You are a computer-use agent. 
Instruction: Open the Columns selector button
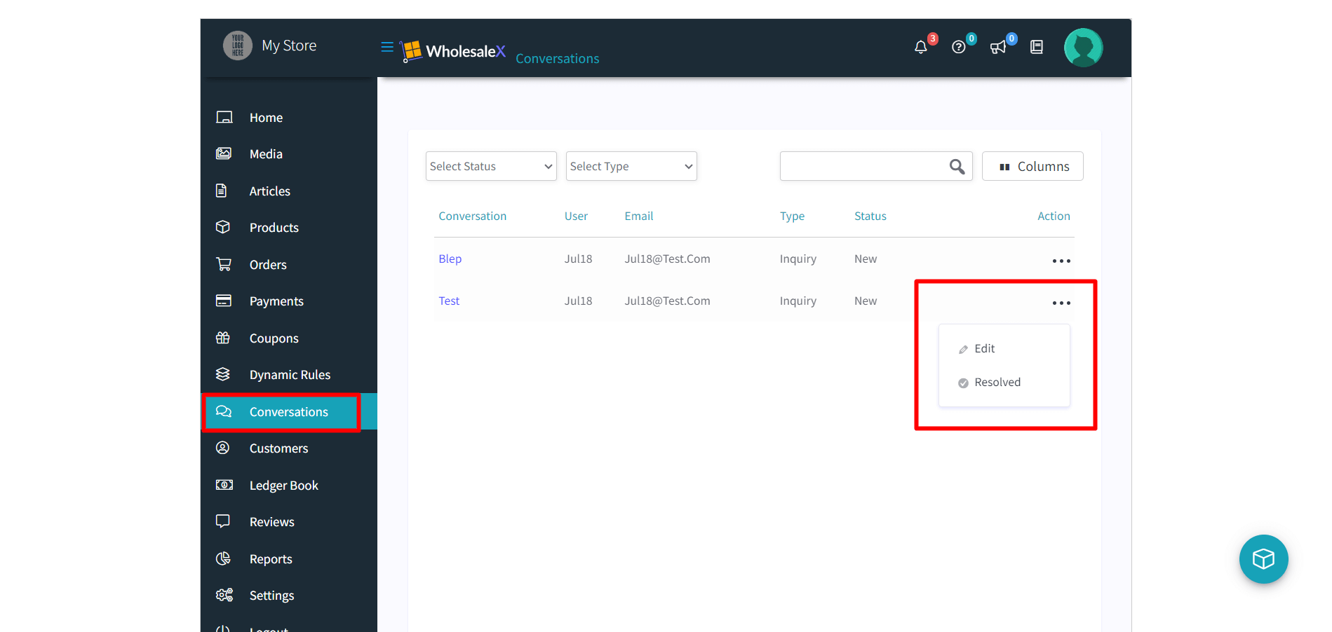(1032, 166)
